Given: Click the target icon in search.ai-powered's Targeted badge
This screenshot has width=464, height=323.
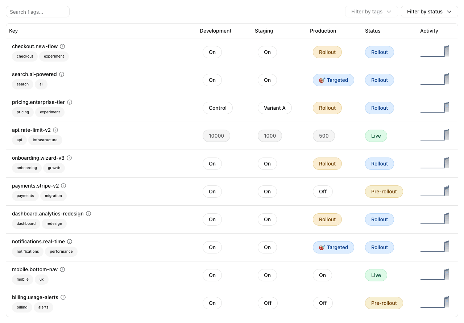Looking at the screenshot, I should (322, 80).
